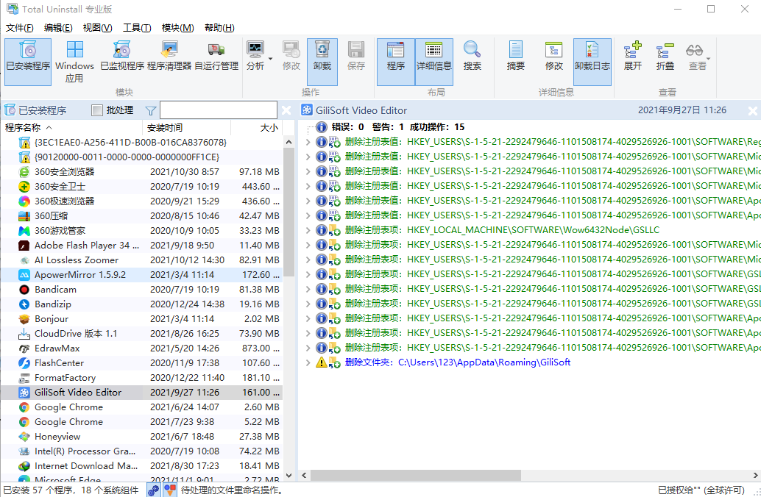Screen dimensions: 761x497
Task: Sort by 程序名称 column header
Action: point(72,127)
